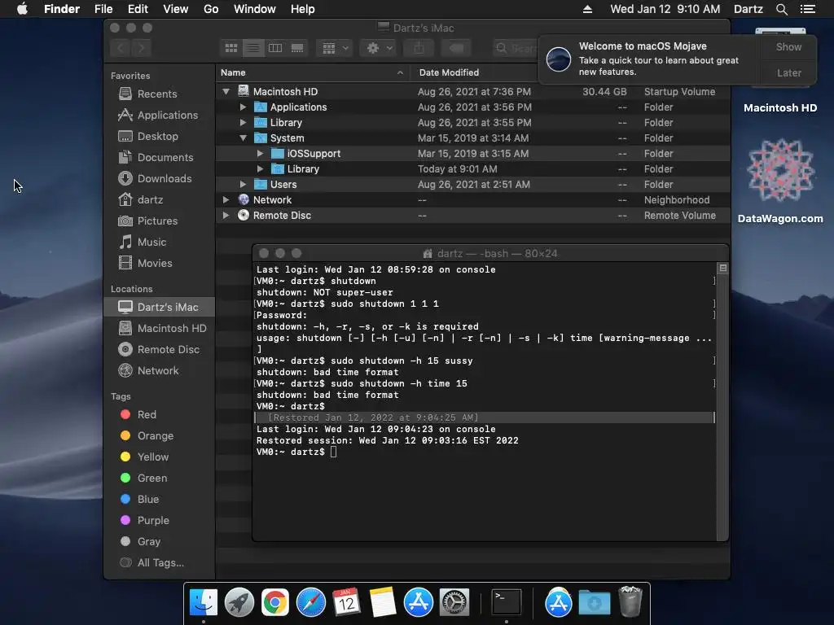Viewport: 834px width, 625px height.
Task: Open the Downloads folder stack in Dock
Action: 594,602
